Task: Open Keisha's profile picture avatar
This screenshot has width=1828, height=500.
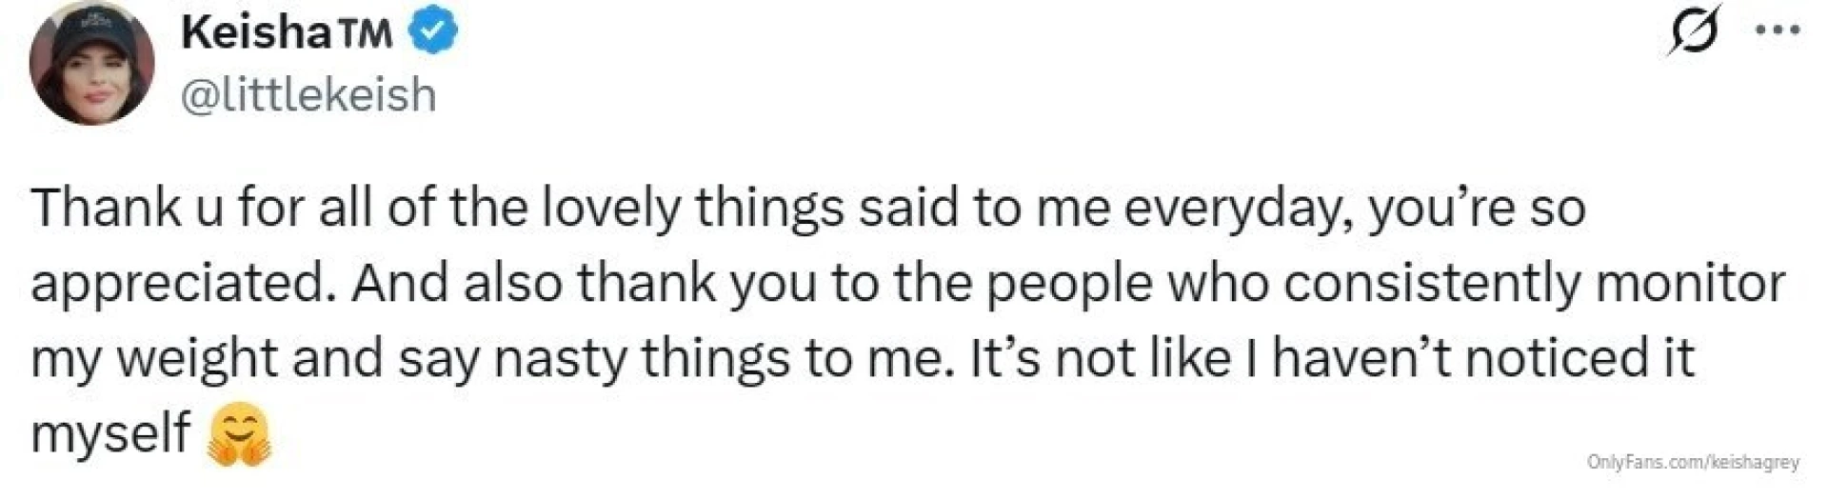Action: pyautogui.click(x=91, y=64)
